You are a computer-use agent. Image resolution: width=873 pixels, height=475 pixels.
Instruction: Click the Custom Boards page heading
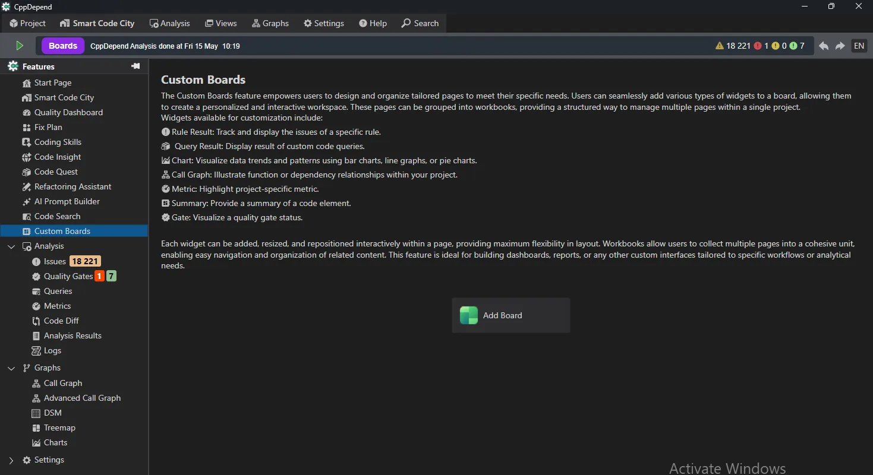point(203,80)
